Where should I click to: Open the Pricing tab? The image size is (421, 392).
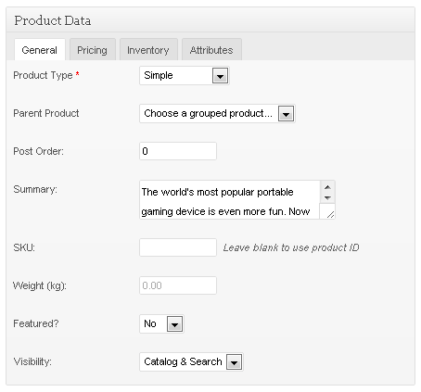pos(93,50)
